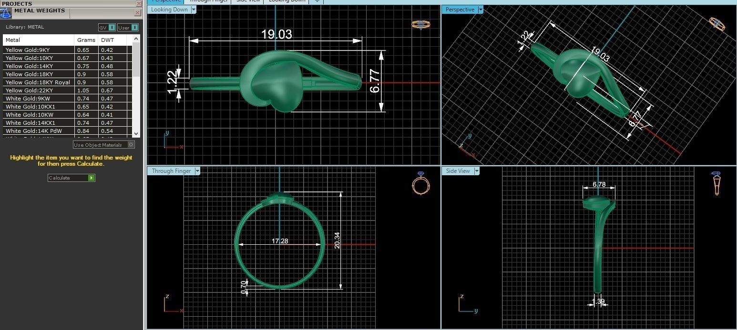The image size is (737, 330).
Task: Click the Looking Down viewport title label
Action: (x=169, y=10)
